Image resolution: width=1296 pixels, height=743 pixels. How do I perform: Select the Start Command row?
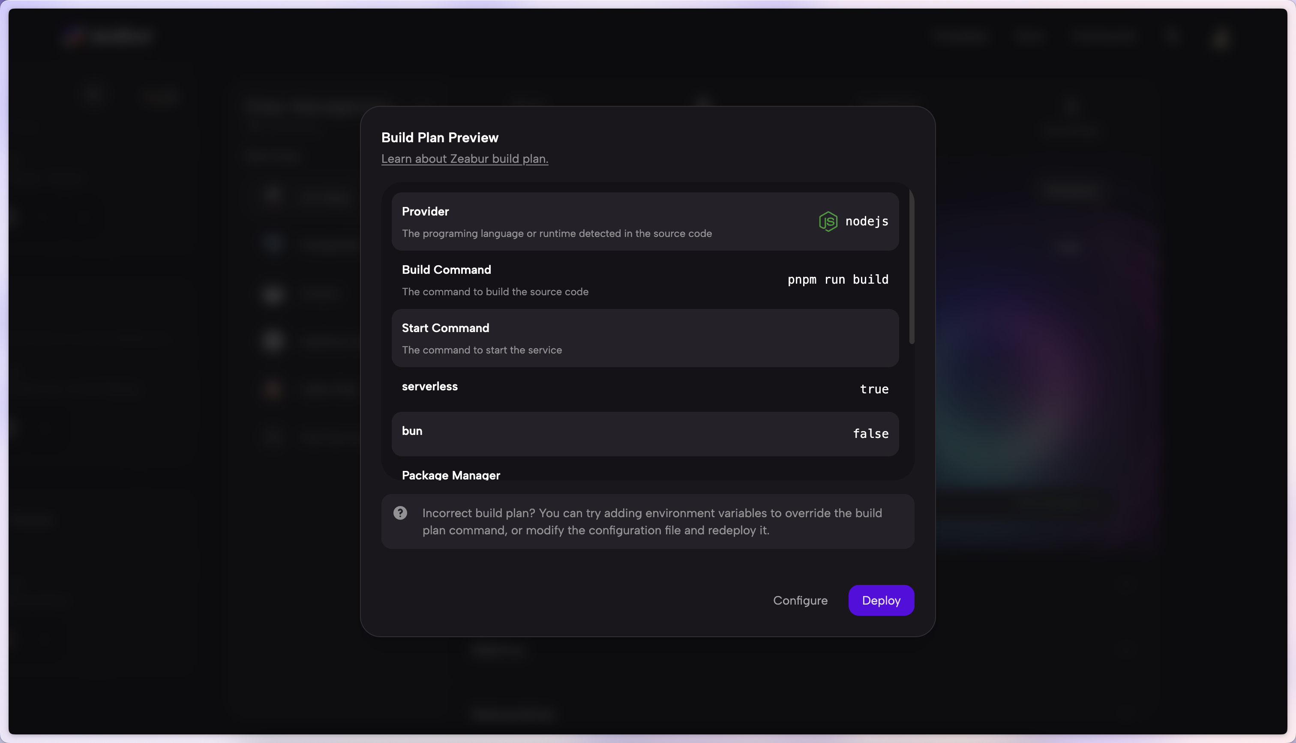[645, 338]
